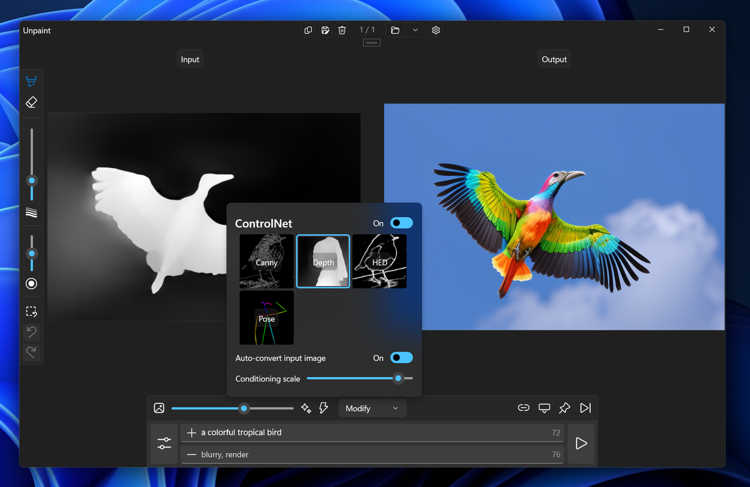Click the skip-to-end icon
This screenshot has width=750, height=487.
click(x=585, y=408)
